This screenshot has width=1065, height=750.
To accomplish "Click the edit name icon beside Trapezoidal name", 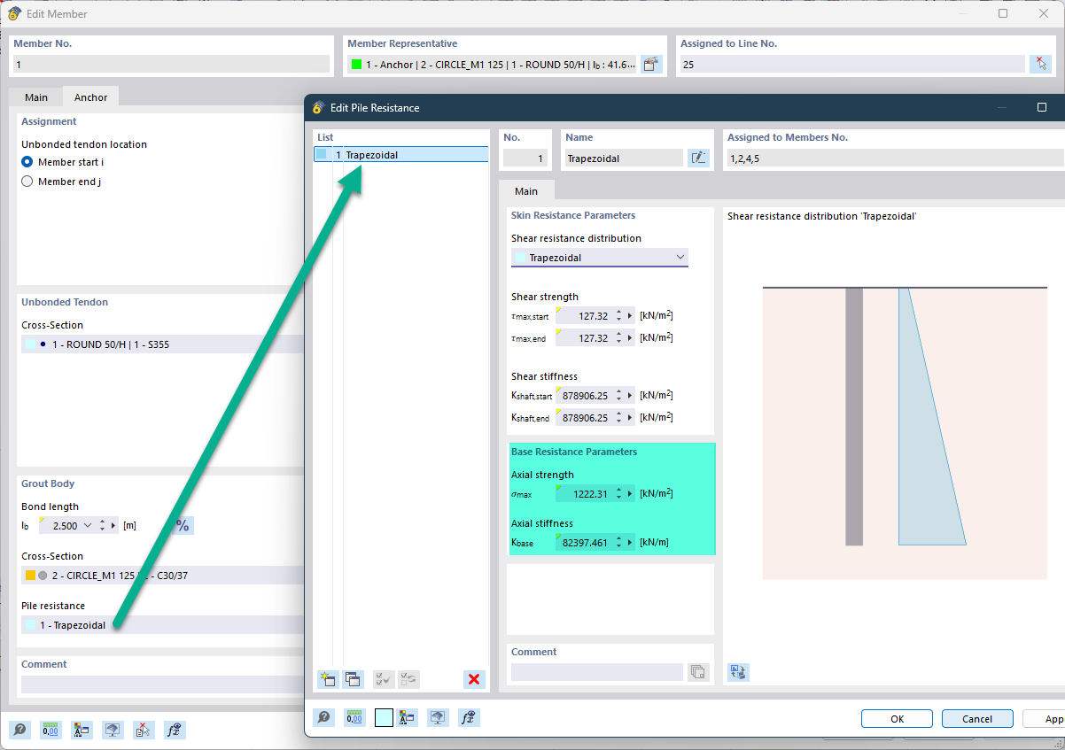I will (x=698, y=159).
